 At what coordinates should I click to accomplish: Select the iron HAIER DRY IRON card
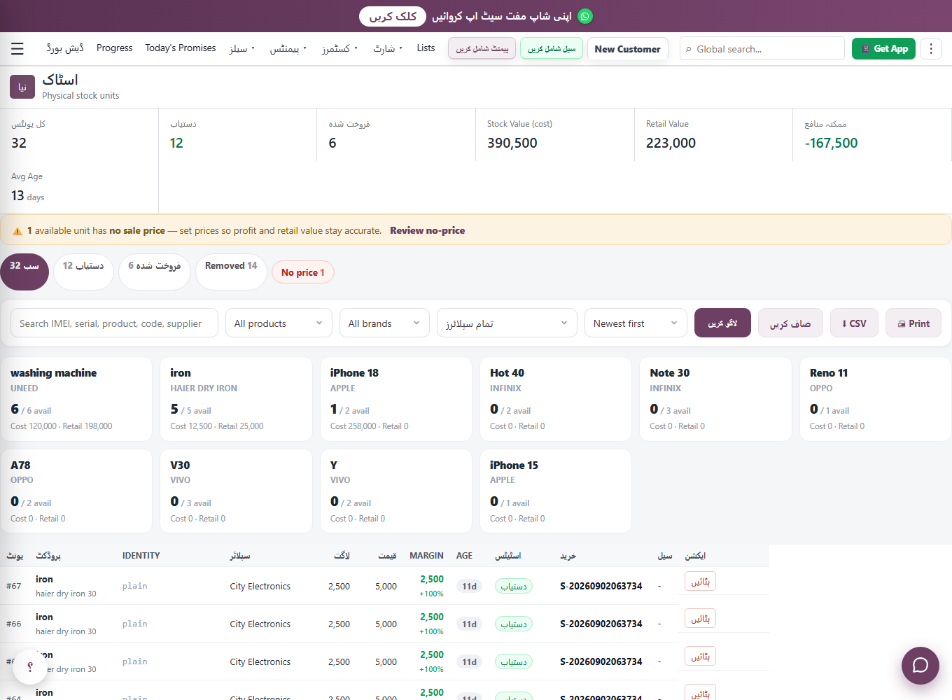(237, 399)
